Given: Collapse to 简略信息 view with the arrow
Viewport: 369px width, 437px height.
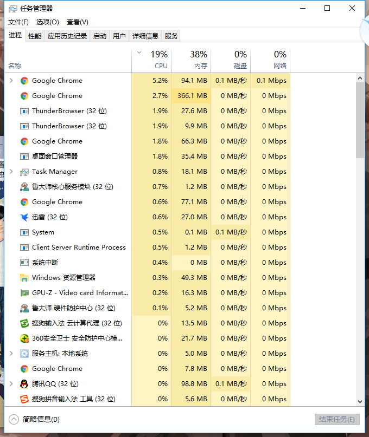Looking at the screenshot, I should click(x=14, y=419).
